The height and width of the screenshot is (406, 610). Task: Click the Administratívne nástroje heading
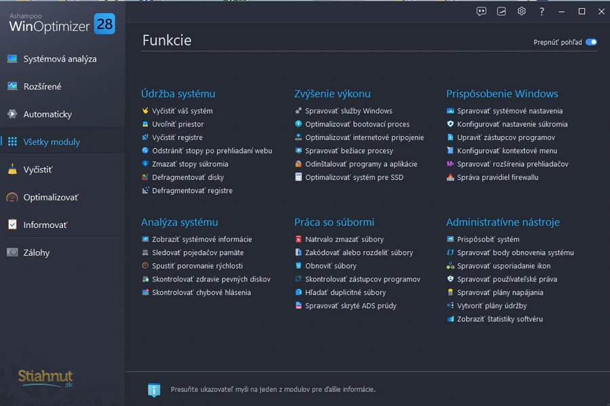coord(503,222)
